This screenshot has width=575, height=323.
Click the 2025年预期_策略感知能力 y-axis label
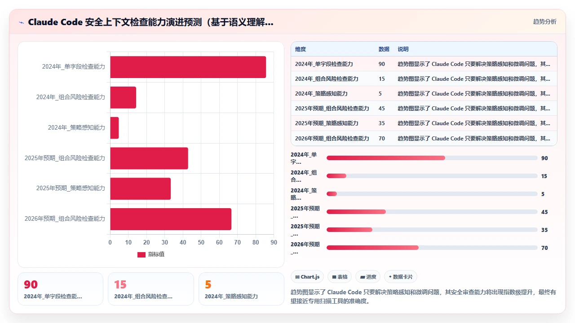pyautogui.click(x=71, y=188)
